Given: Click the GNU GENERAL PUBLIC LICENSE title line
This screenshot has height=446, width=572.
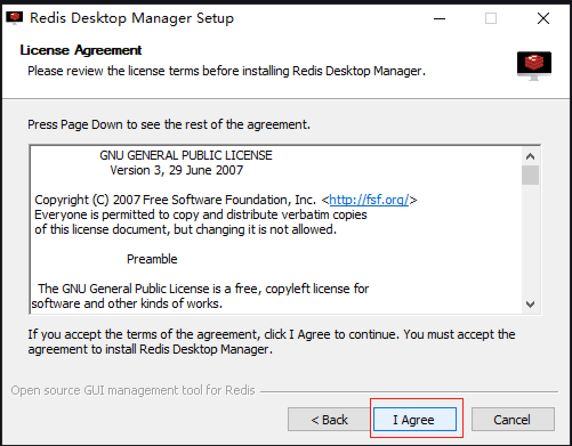Looking at the screenshot, I should [x=186, y=155].
